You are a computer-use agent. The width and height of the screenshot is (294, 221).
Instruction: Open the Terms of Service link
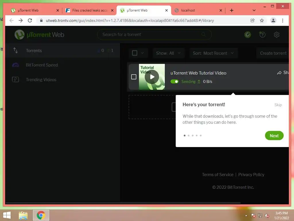point(218,175)
